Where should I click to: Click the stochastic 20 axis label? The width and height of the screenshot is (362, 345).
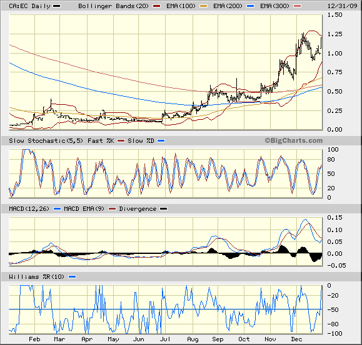pos(331,188)
